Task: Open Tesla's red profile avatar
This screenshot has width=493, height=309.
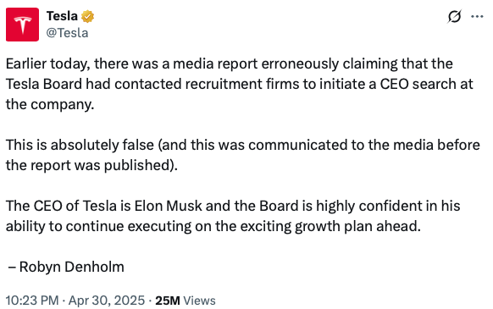Action: coord(22,25)
